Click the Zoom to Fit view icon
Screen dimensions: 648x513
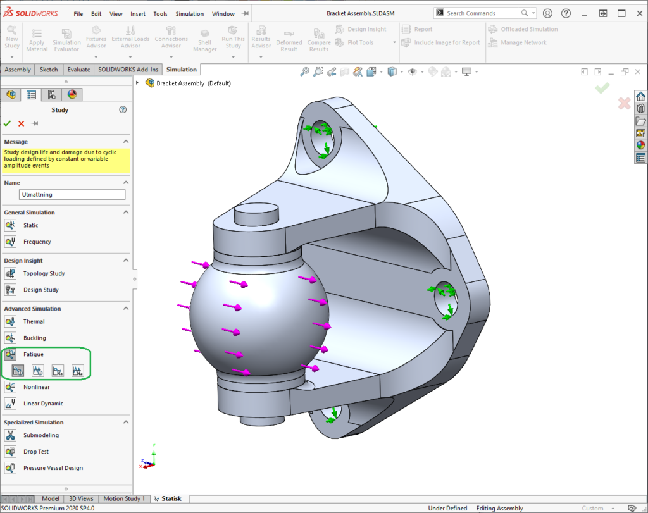click(x=304, y=71)
